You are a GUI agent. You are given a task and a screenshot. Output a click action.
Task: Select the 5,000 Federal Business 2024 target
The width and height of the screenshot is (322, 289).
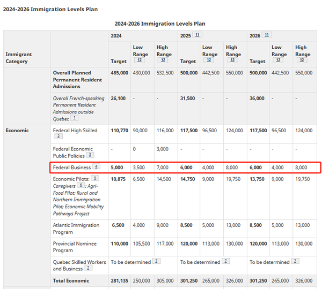[x=117, y=168]
